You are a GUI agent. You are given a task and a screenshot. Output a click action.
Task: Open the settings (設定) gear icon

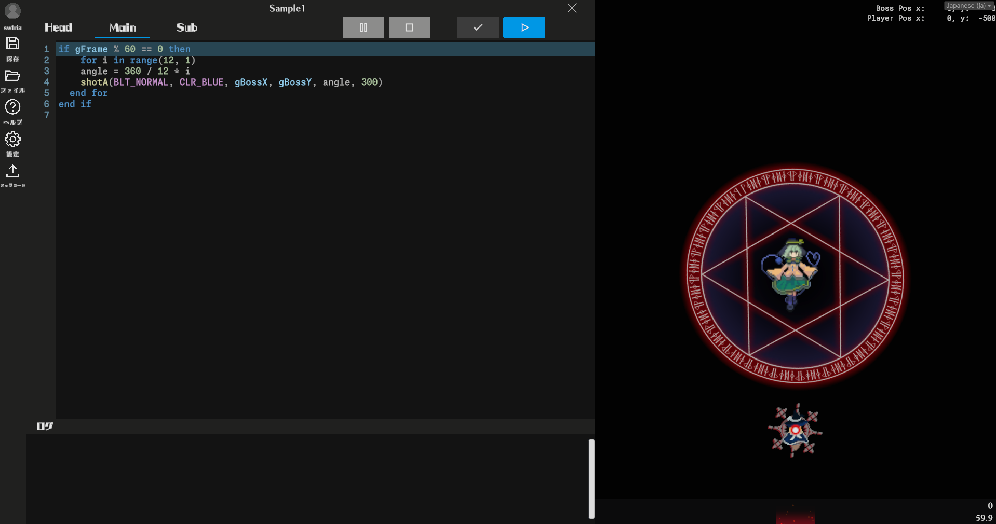pyautogui.click(x=12, y=139)
